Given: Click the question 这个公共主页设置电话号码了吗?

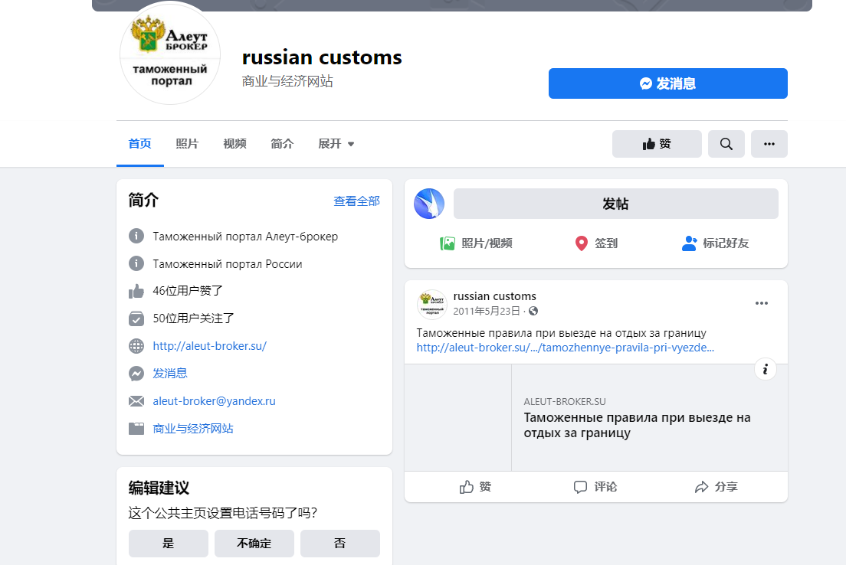Looking at the screenshot, I should 223,513.
